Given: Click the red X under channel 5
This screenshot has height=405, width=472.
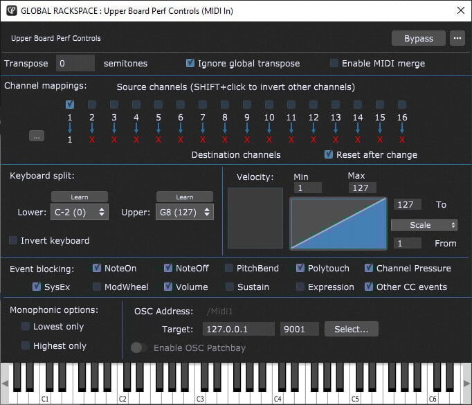Looking at the screenshot, I should tap(158, 140).
